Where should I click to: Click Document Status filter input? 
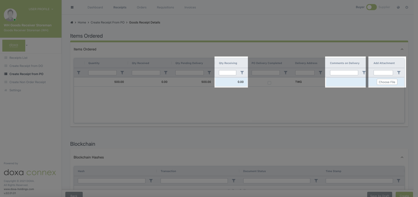tap(277, 180)
